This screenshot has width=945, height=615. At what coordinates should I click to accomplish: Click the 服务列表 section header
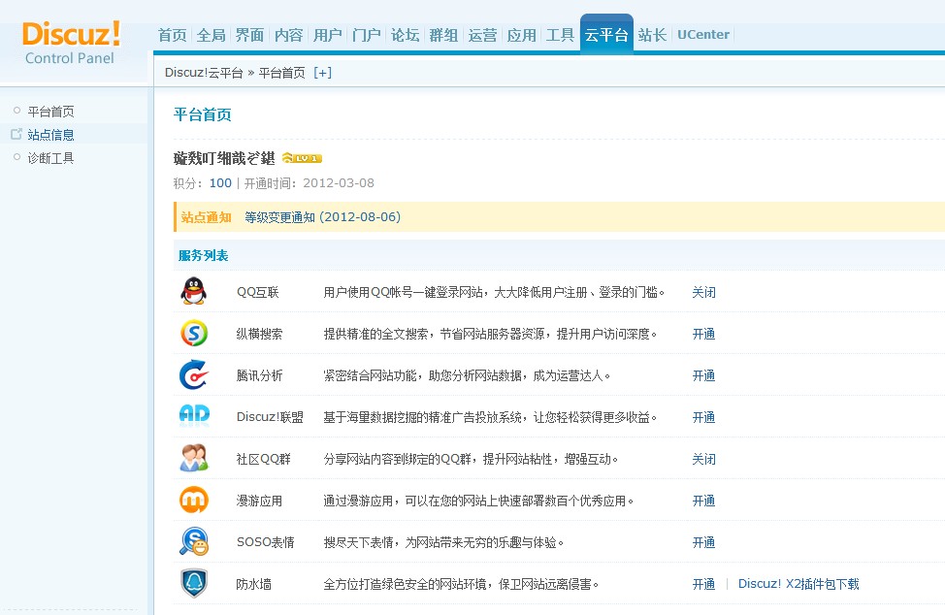203,255
